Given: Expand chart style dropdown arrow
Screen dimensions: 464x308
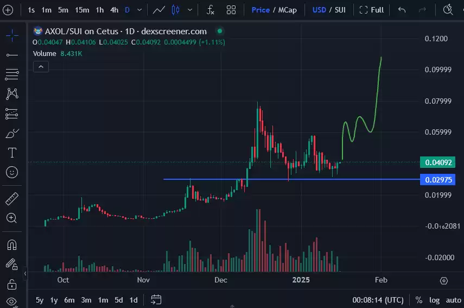Looking at the screenshot, I should pyautogui.click(x=190, y=10).
